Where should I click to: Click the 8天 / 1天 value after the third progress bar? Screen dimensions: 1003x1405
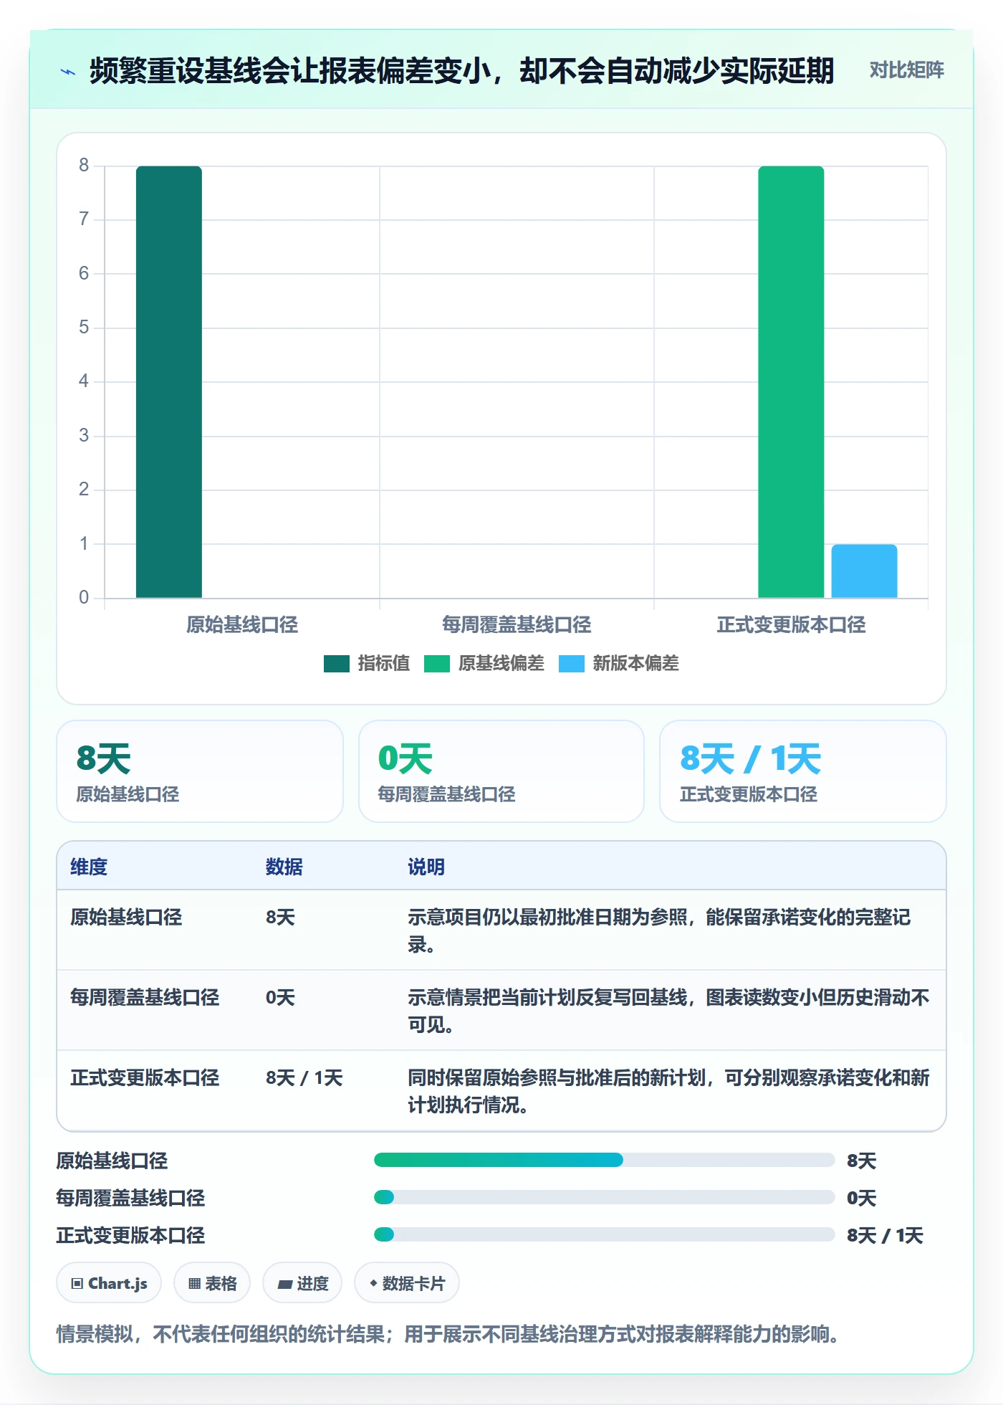pyautogui.click(x=885, y=1235)
